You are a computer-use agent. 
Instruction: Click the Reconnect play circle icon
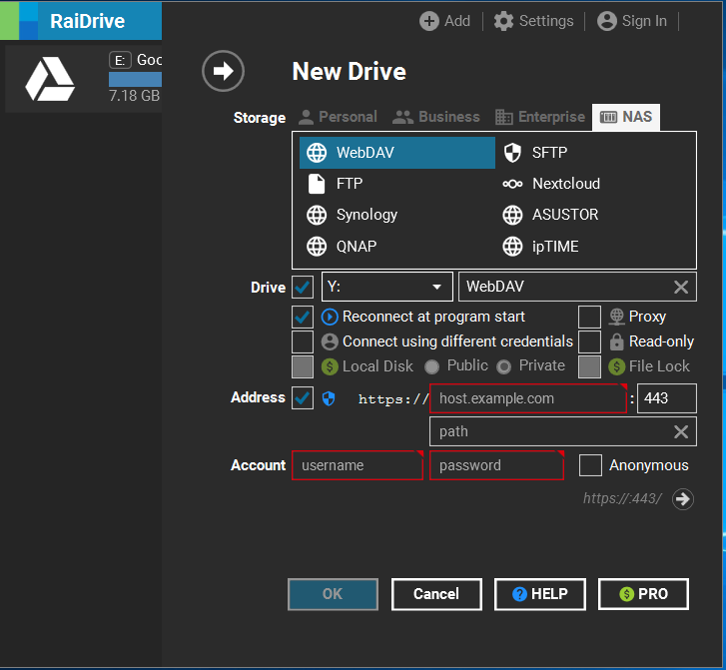tap(330, 317)
